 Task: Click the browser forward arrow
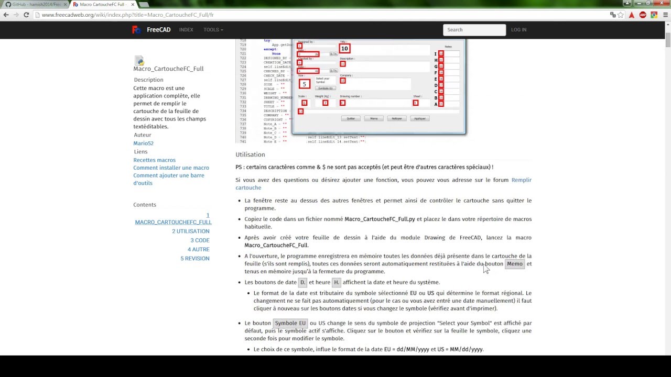(x=16, y=15)
